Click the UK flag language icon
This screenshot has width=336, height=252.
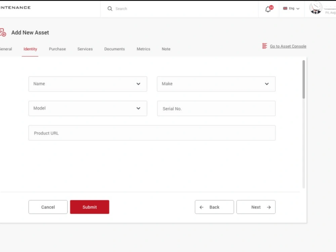pyautogui.click(x=285, y=8)
